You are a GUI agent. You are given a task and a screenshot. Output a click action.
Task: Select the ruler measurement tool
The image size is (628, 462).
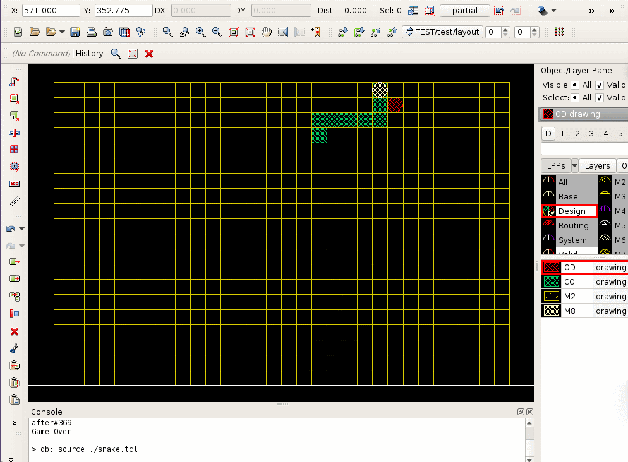15,201
